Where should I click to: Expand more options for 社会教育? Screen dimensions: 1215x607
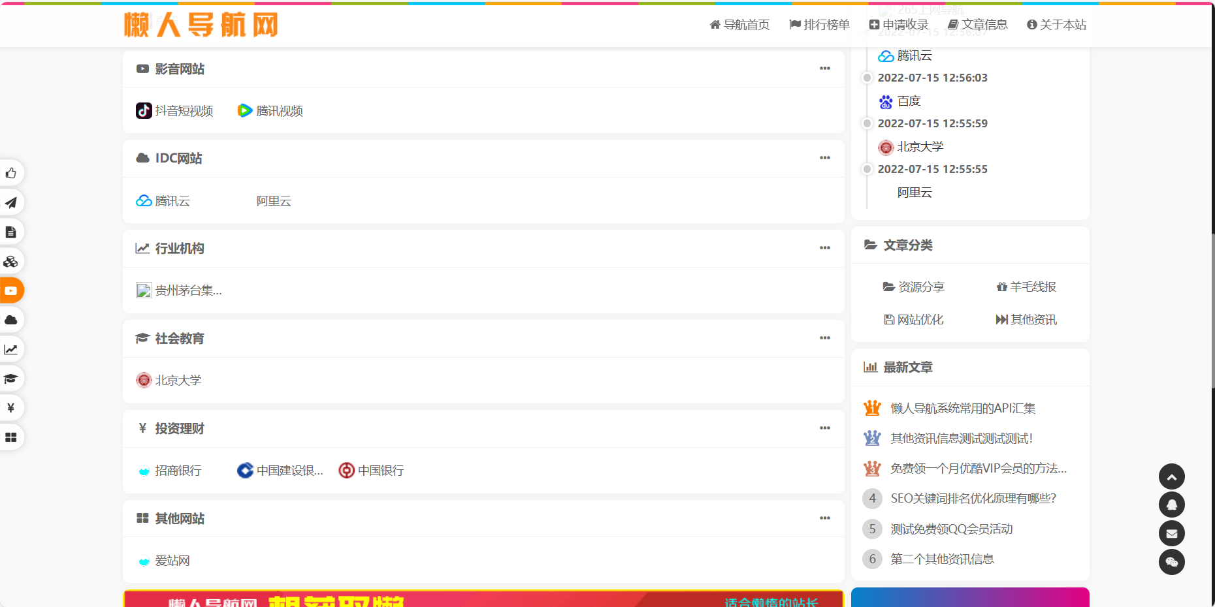pyautogui.click(x=825, y=338)
